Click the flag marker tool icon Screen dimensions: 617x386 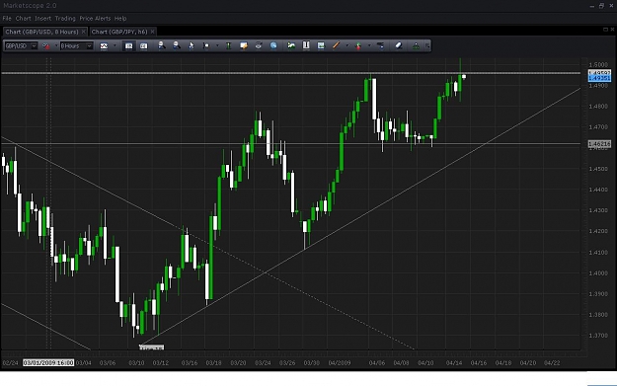pyautogui.click(x=205, y=45)
